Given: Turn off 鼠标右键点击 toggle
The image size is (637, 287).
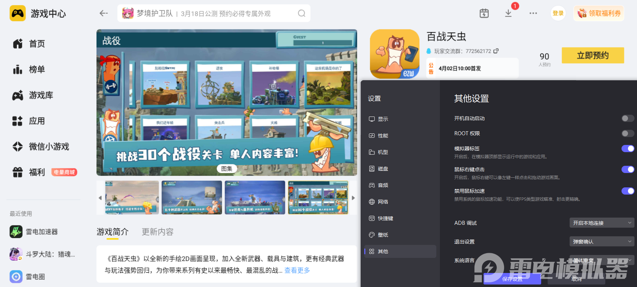Looking at the screenshot, I should point(628,169).
